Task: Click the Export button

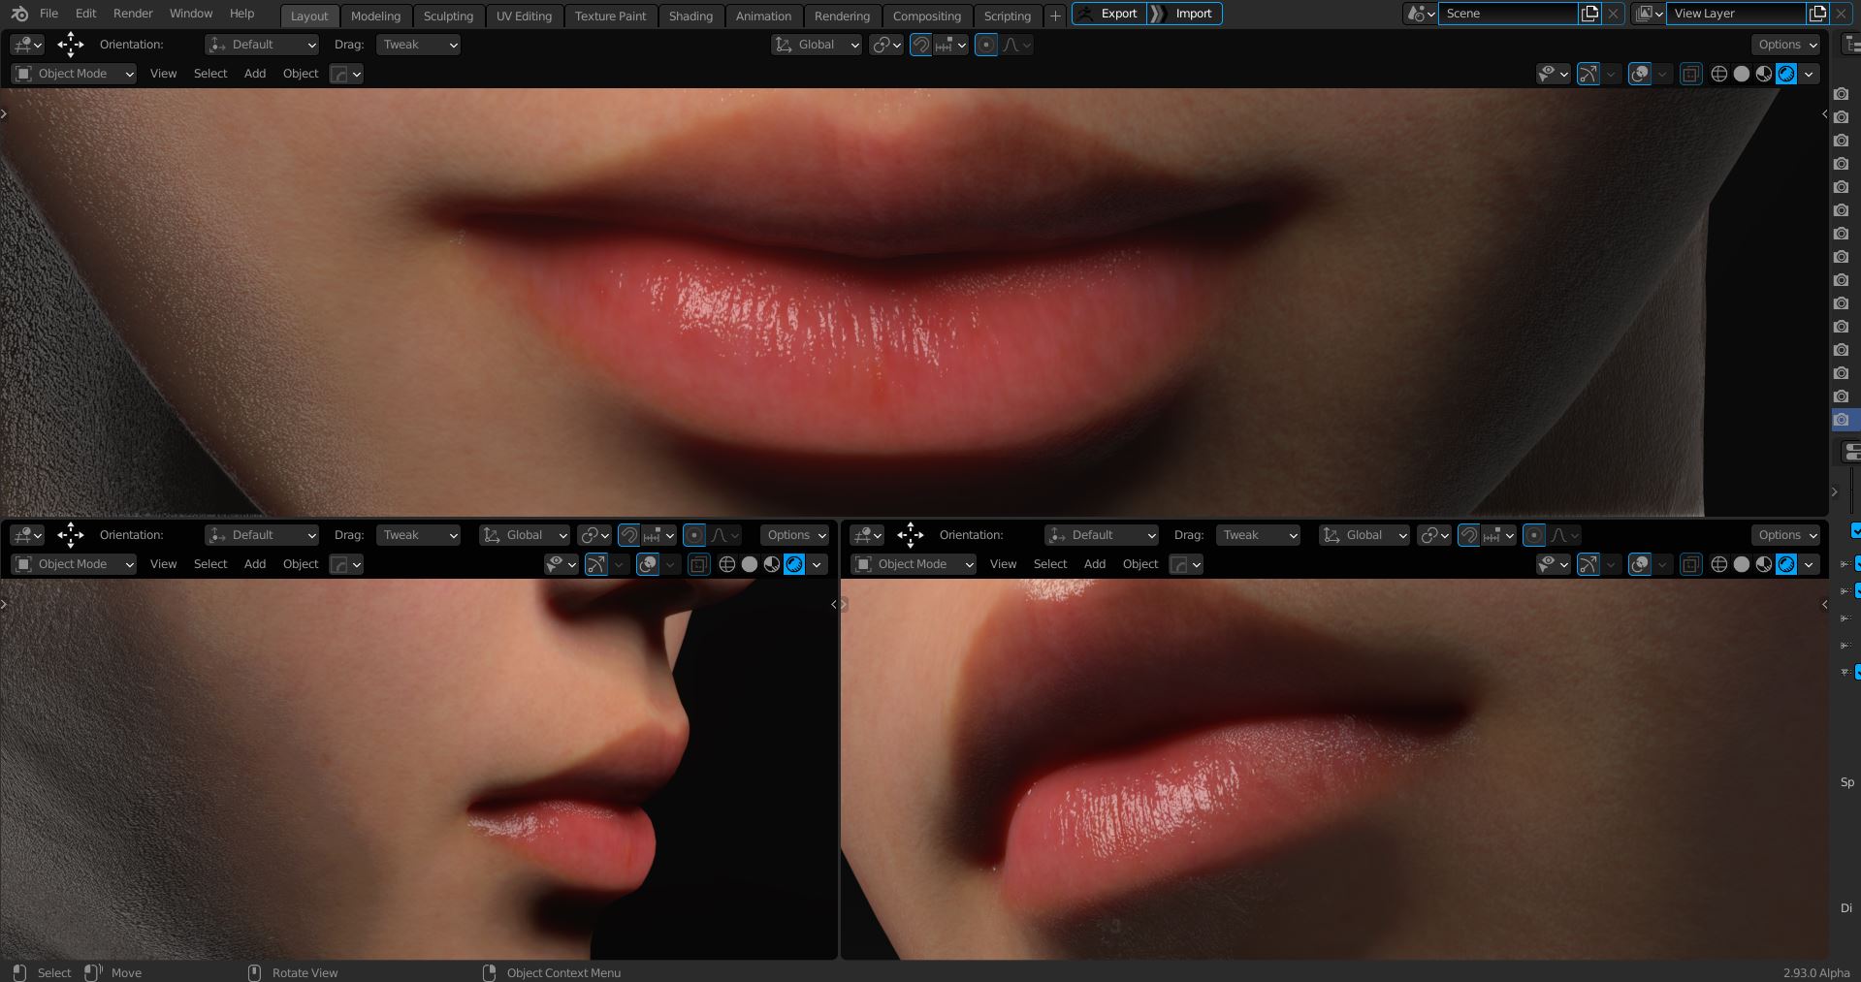Action: [x=1108, y=14]
